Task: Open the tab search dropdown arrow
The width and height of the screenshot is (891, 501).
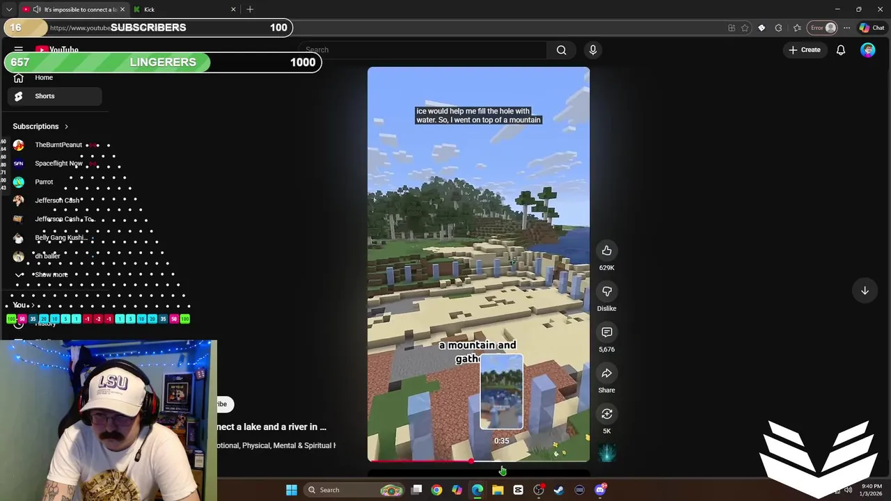Action: tap(9, 9)
